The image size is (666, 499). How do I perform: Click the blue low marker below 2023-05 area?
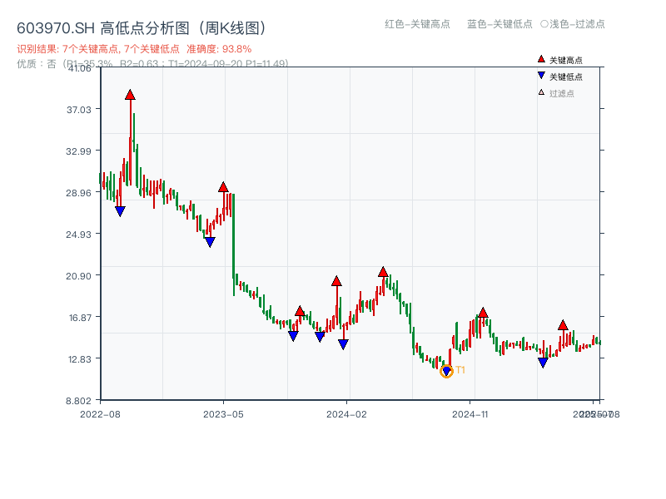click(x=210, y=242)
